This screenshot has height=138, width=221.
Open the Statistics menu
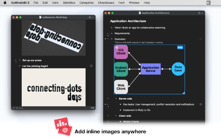[69, 3]
